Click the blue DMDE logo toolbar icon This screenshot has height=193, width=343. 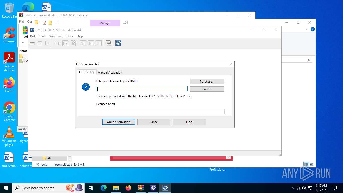tap(118, 43)
